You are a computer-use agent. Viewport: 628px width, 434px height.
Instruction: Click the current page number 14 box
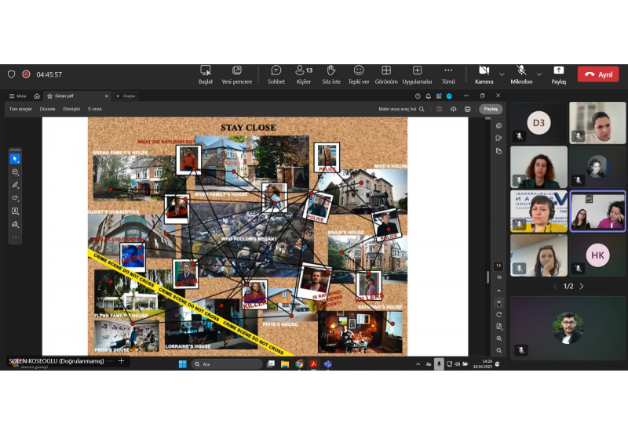(498, 266)
